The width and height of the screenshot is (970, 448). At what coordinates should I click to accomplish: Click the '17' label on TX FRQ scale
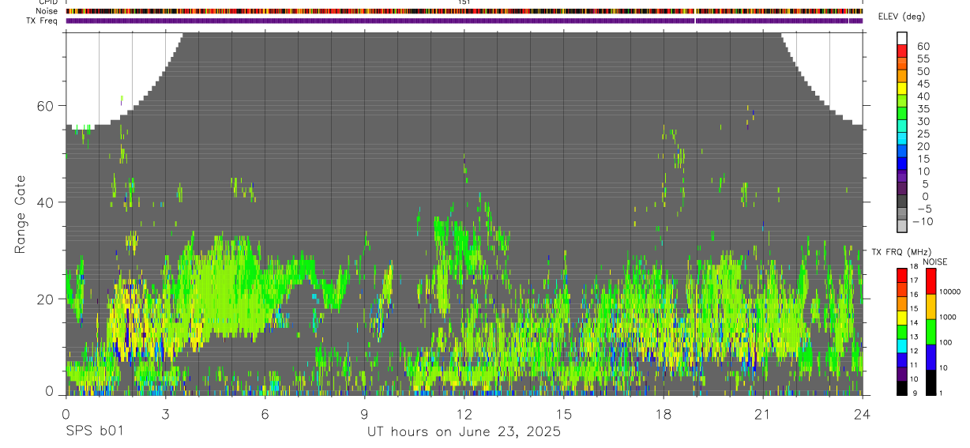914,280
